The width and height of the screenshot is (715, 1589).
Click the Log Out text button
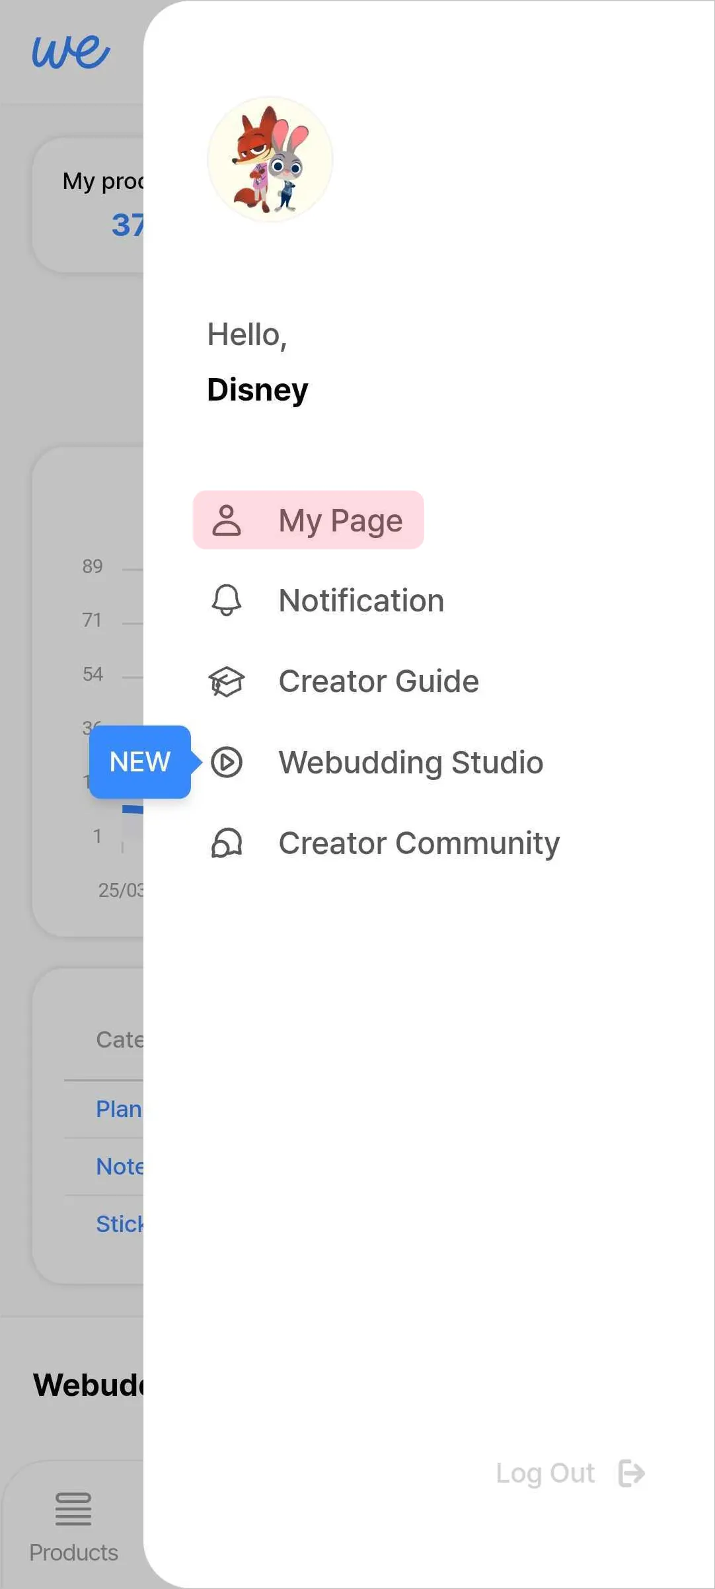click(545, 1473)
